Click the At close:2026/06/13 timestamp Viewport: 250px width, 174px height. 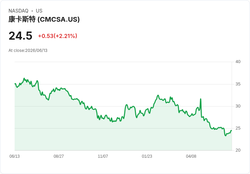pyautogui.click(x=28, y=51)
